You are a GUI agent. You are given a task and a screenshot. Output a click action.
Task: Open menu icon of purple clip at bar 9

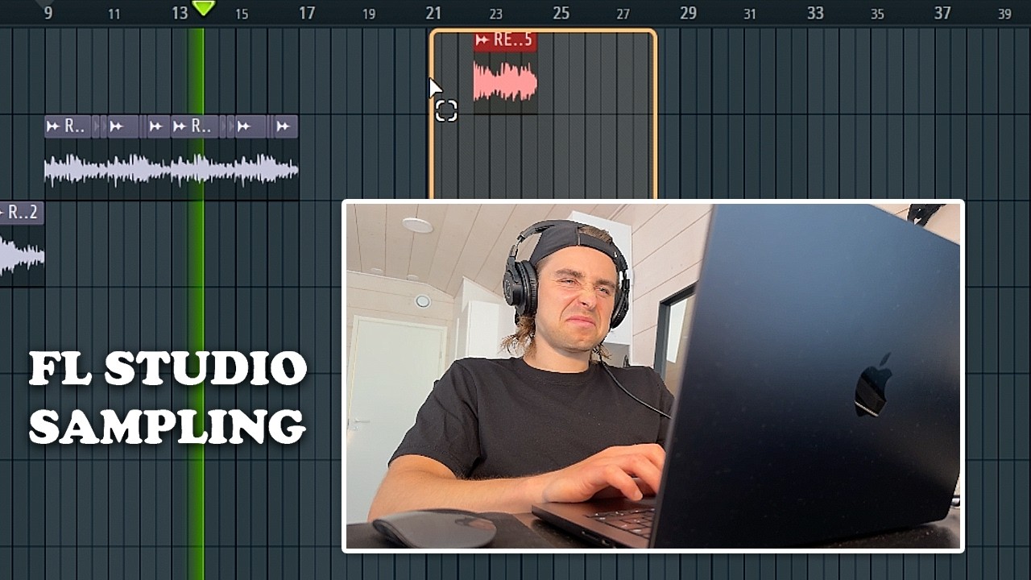click(x=53, y=126)
